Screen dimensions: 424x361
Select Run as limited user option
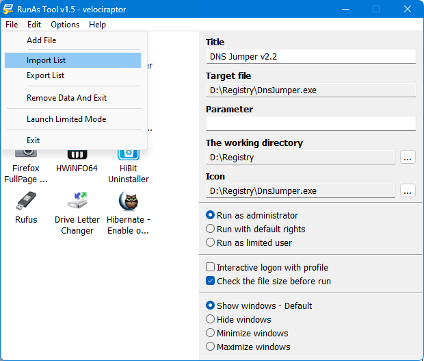(211, 242)
